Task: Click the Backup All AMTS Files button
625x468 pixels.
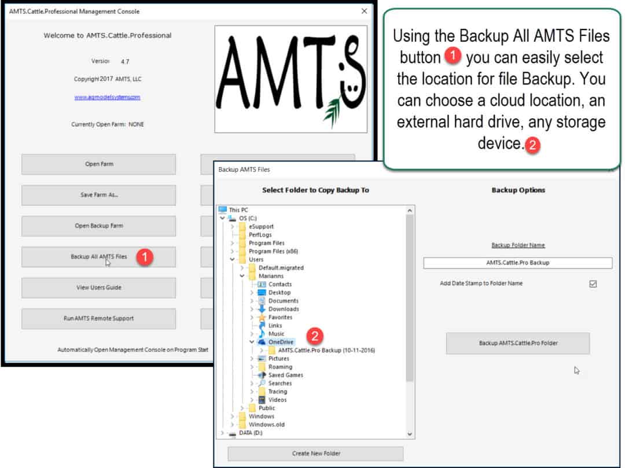Action: 98,257
